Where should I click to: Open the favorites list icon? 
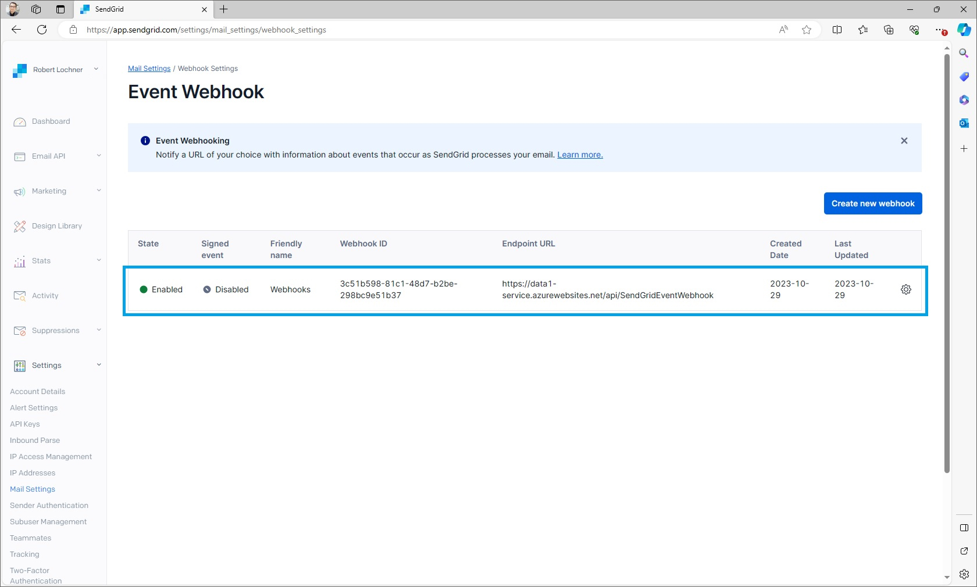coord(863,30)
